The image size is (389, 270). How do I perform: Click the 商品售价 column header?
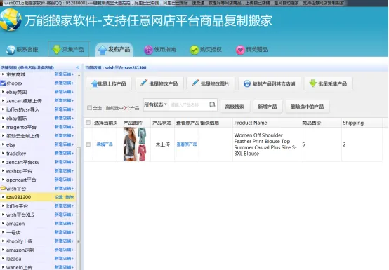pos(321,123)
